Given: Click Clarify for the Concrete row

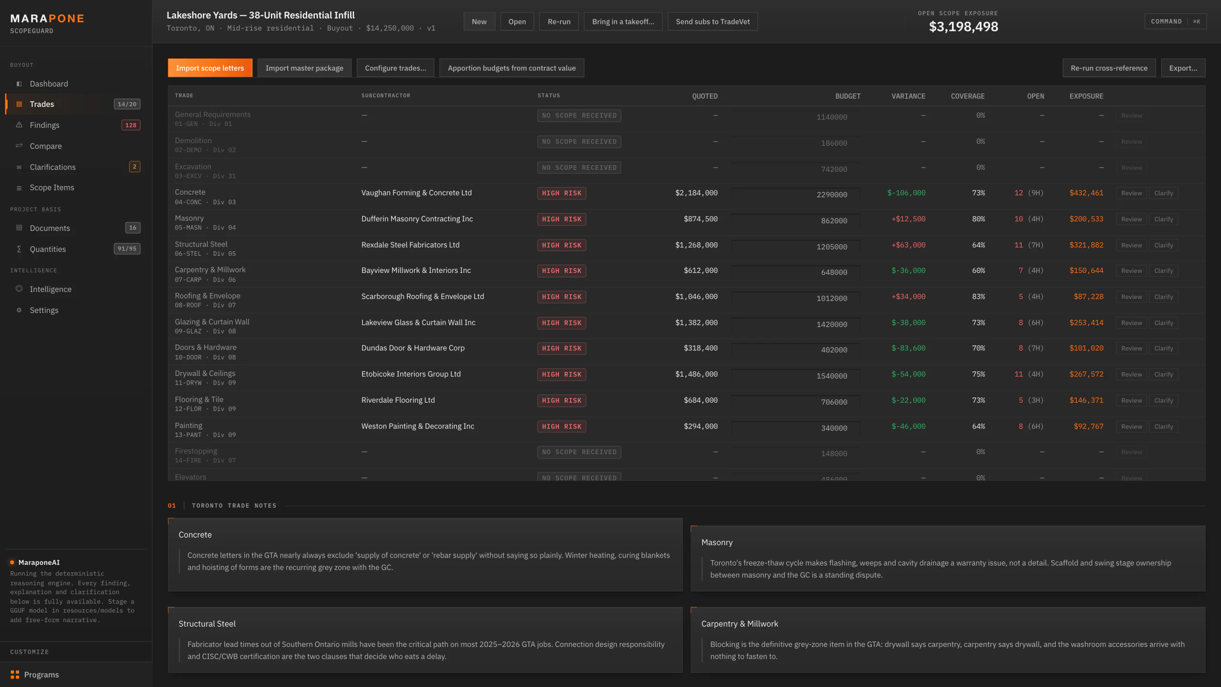Looking at the screenshot, I should tap(1163, 193).
